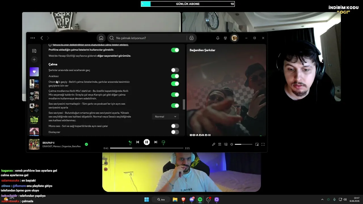Screen dimensions: 363x204
Task: Turn on the 'Ekolayzer' switch
Action: (175, 132)
